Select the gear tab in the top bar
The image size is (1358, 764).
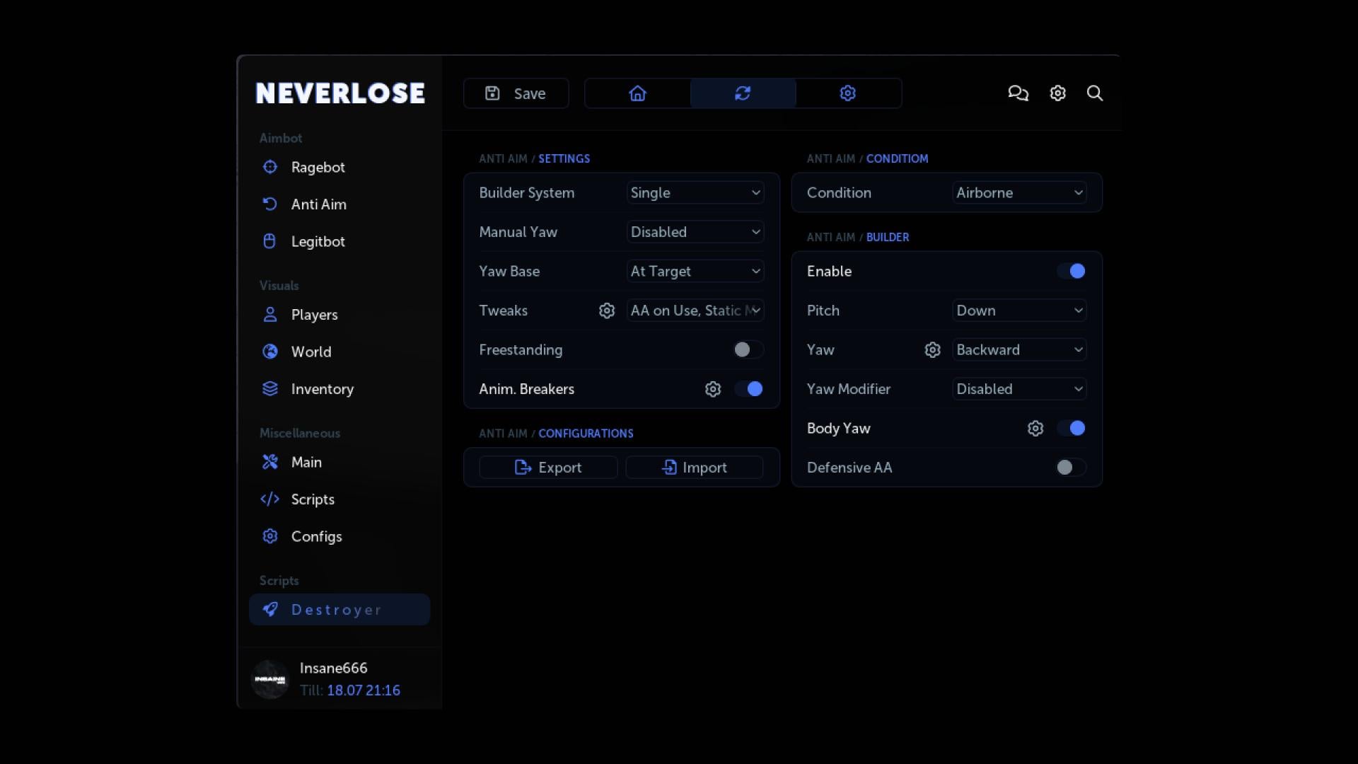point(847,93)
